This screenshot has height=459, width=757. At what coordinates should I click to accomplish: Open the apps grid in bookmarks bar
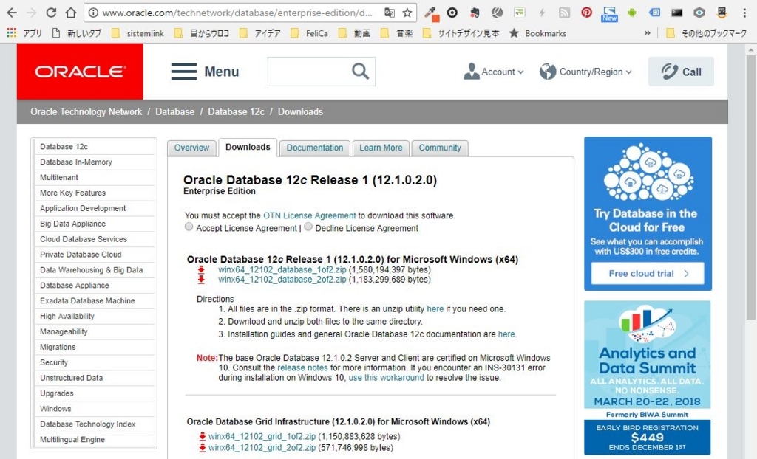[x=11, y=32]
